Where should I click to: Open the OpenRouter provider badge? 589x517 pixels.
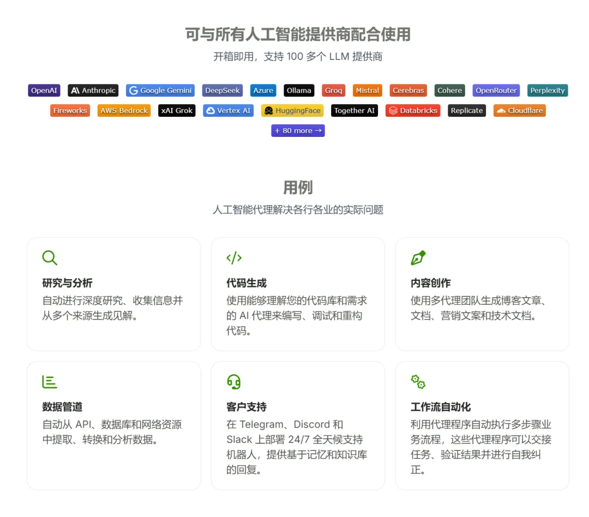496,91
